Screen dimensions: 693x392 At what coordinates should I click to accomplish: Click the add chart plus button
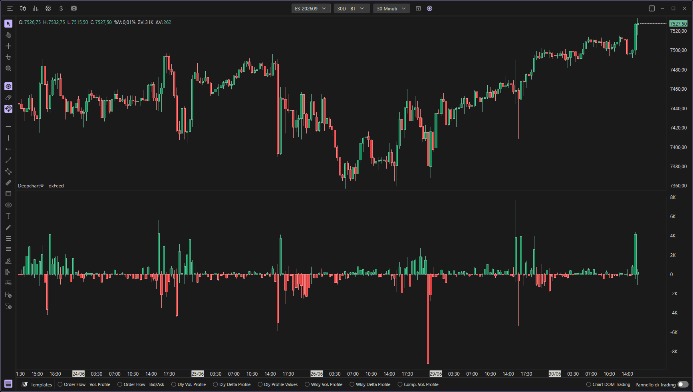(430, 8)
